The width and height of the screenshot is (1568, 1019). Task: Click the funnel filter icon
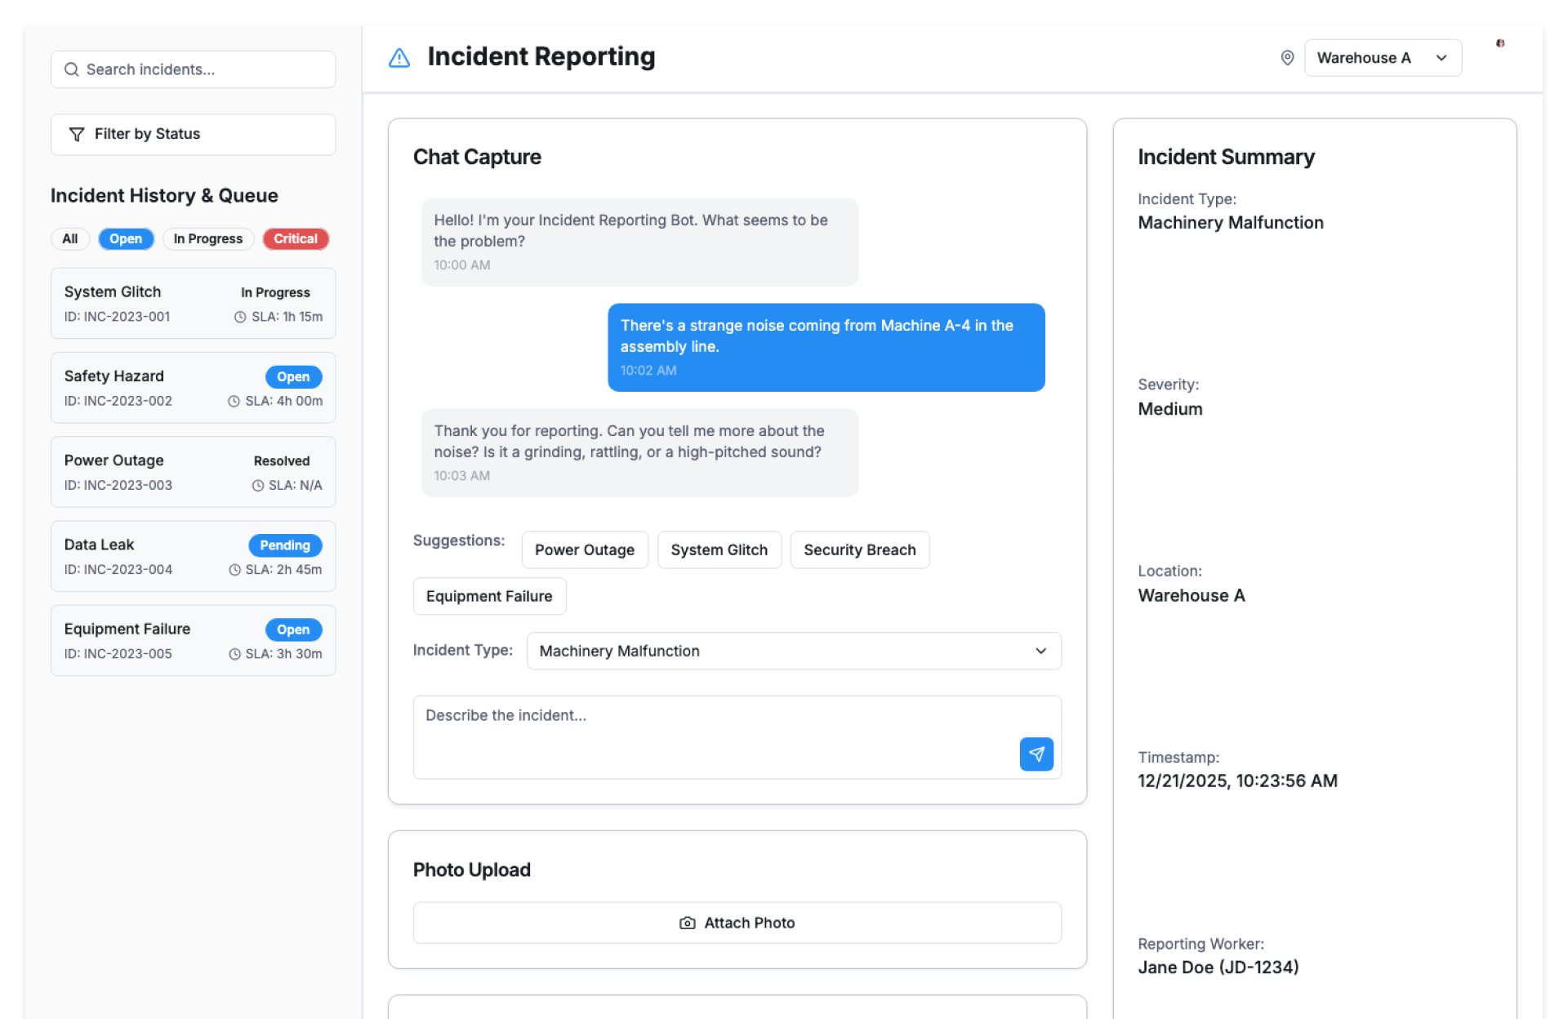click(x=77, y=134)
